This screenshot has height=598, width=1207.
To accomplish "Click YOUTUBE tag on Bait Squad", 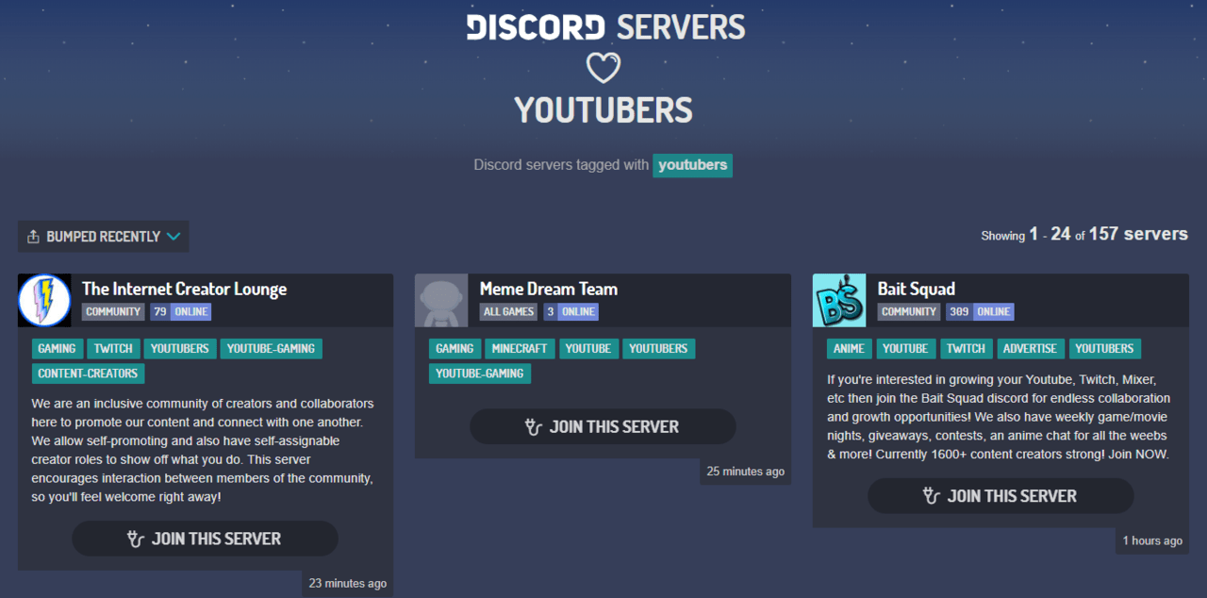I will [x=905, y=348].
